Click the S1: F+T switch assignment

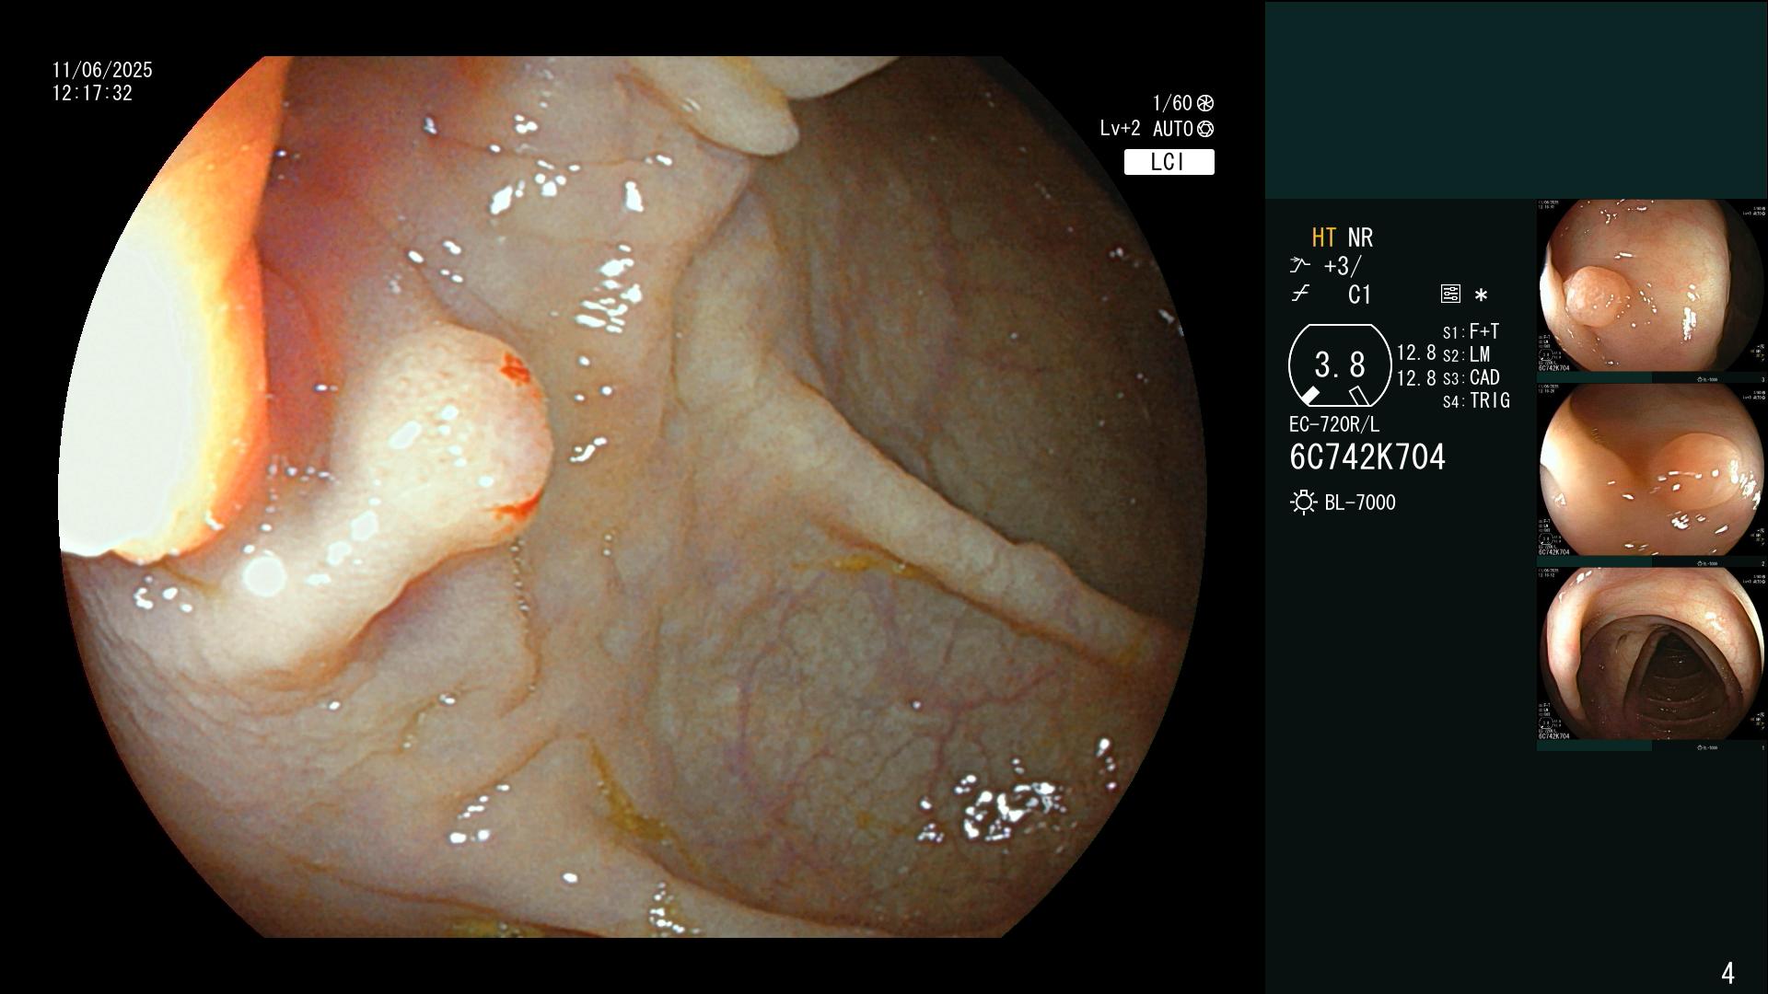[x=1471, y=331]
